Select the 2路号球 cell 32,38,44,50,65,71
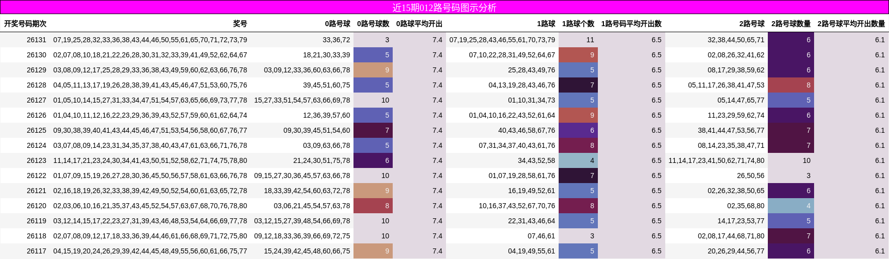This screenshot has width=889, height=259. tap(736, 40)
